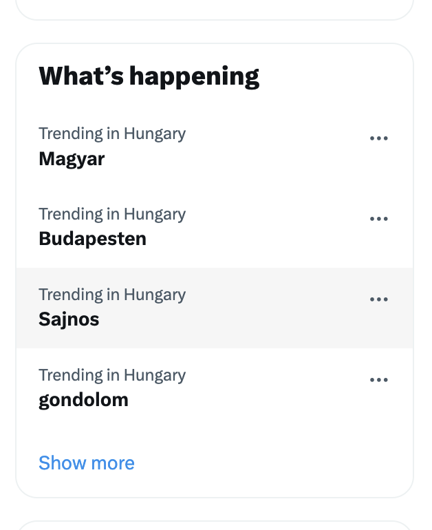This screenshot has width=432, height=530.
Task: Click the partially visible card below Show more
Action: click(x=214, y=524)
